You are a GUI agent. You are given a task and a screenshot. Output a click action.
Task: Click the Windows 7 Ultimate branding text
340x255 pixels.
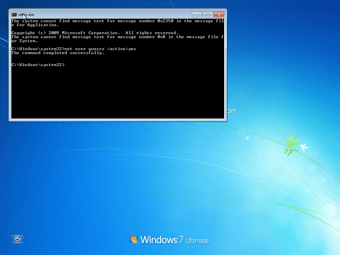pyautogui.click(x=175, y=240)
